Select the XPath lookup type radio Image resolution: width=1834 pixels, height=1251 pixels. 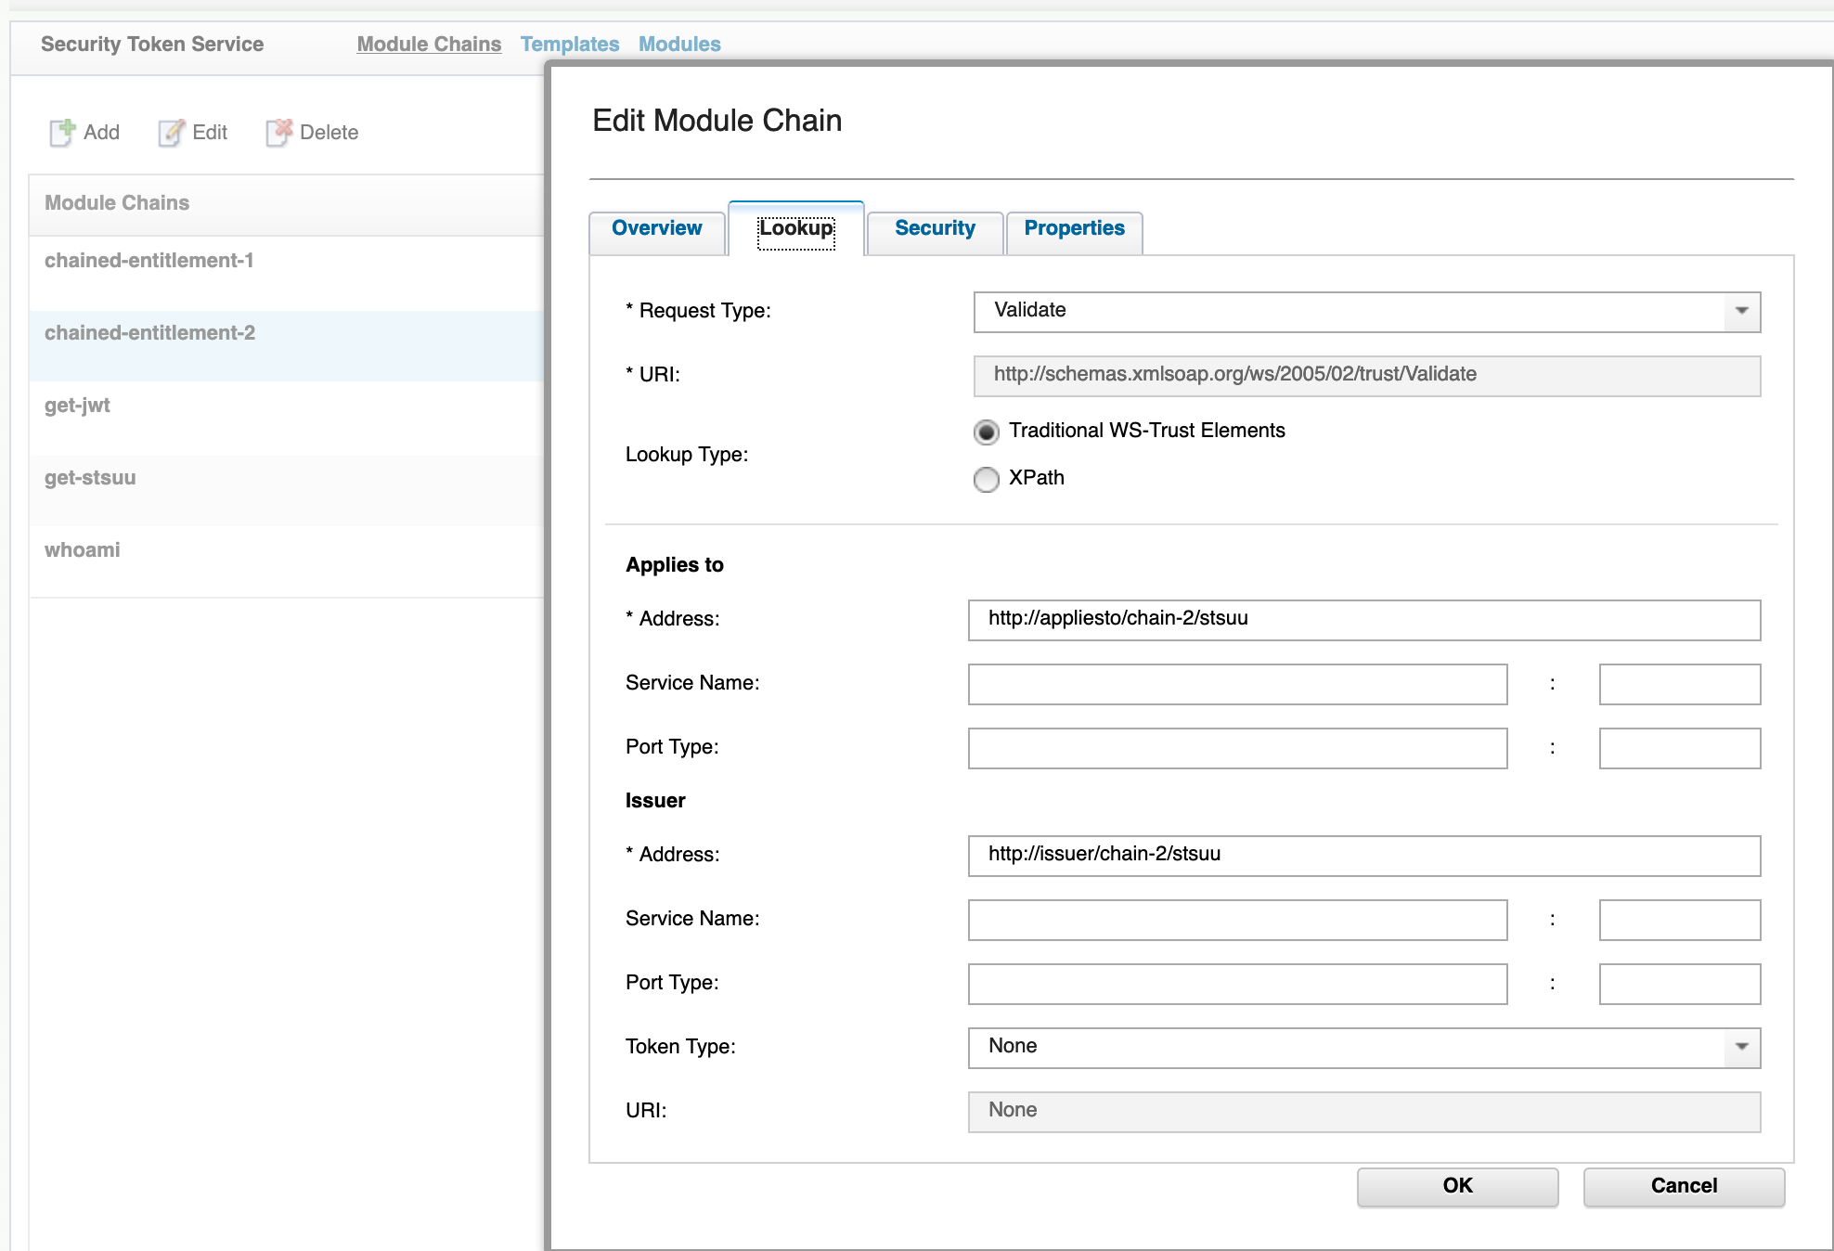click(x=986, y=479)
